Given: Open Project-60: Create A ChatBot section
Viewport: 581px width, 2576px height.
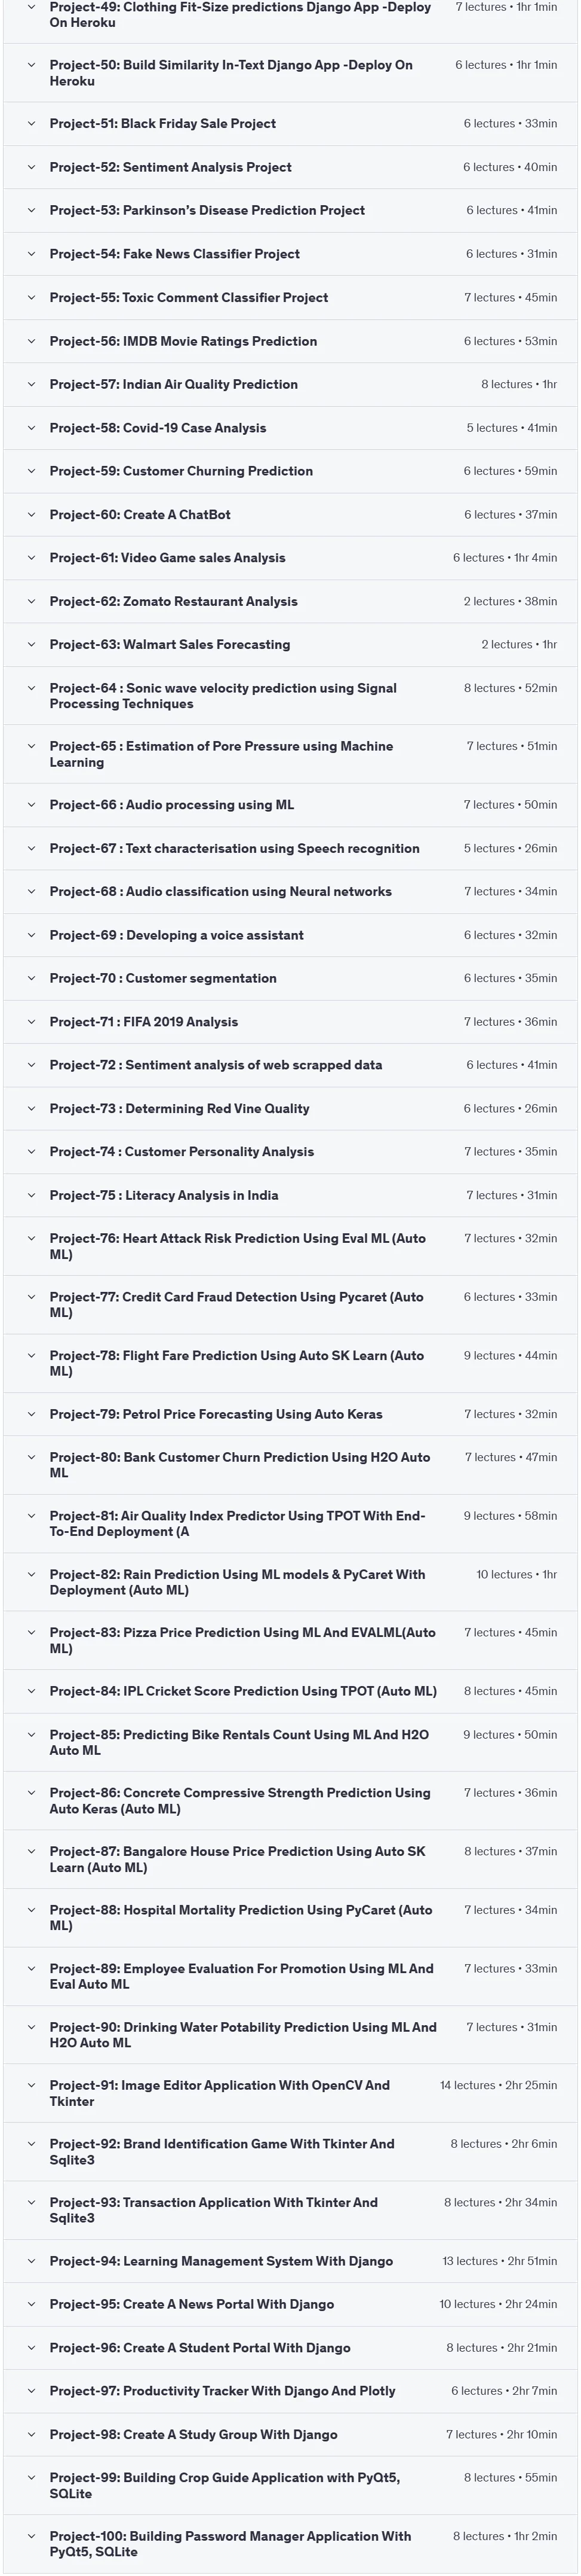Looking at the screenshot, I should click(x=290, y=515).
